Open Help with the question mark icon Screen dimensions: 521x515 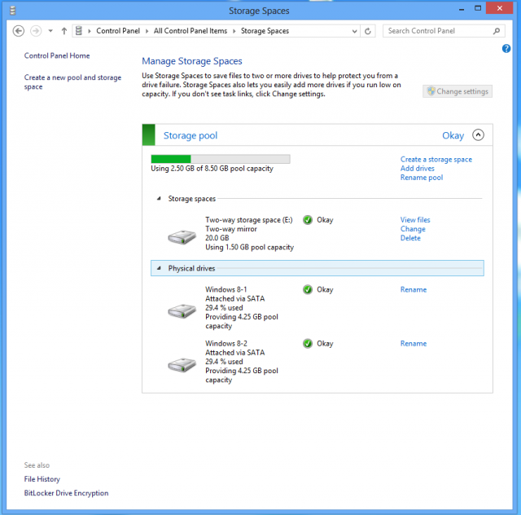(x=506, y=49)
